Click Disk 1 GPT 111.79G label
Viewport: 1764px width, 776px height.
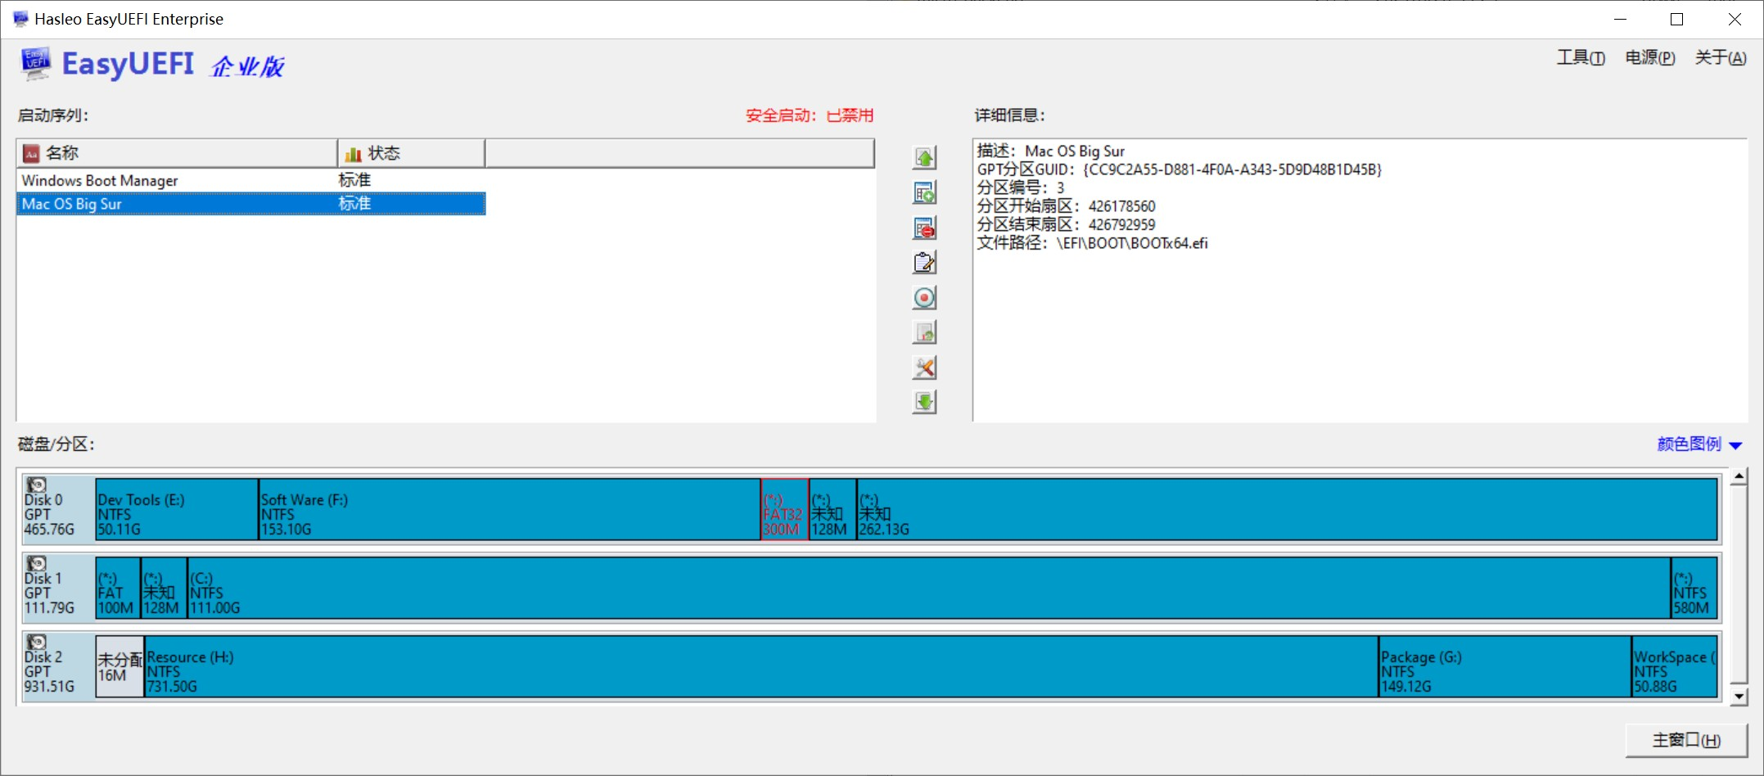click(49, 593)
